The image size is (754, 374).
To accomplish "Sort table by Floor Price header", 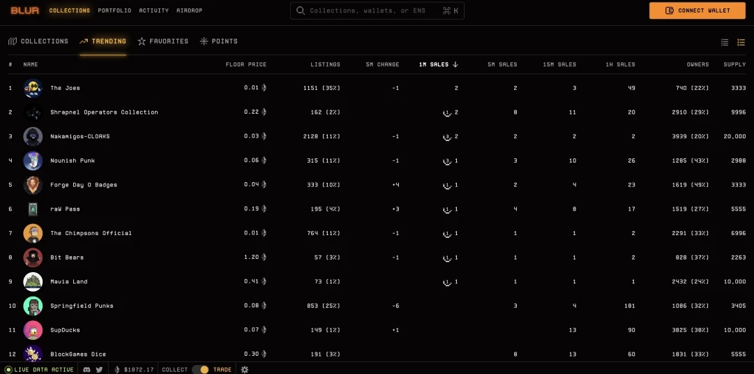I will [246, 64].
